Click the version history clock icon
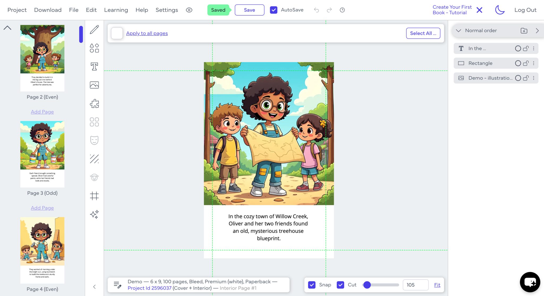The image size is (544, 296). click(x=342, y=10)
